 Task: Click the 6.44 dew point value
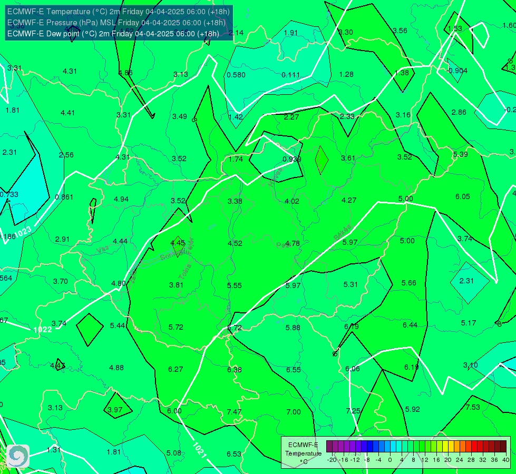pos(410,325)
